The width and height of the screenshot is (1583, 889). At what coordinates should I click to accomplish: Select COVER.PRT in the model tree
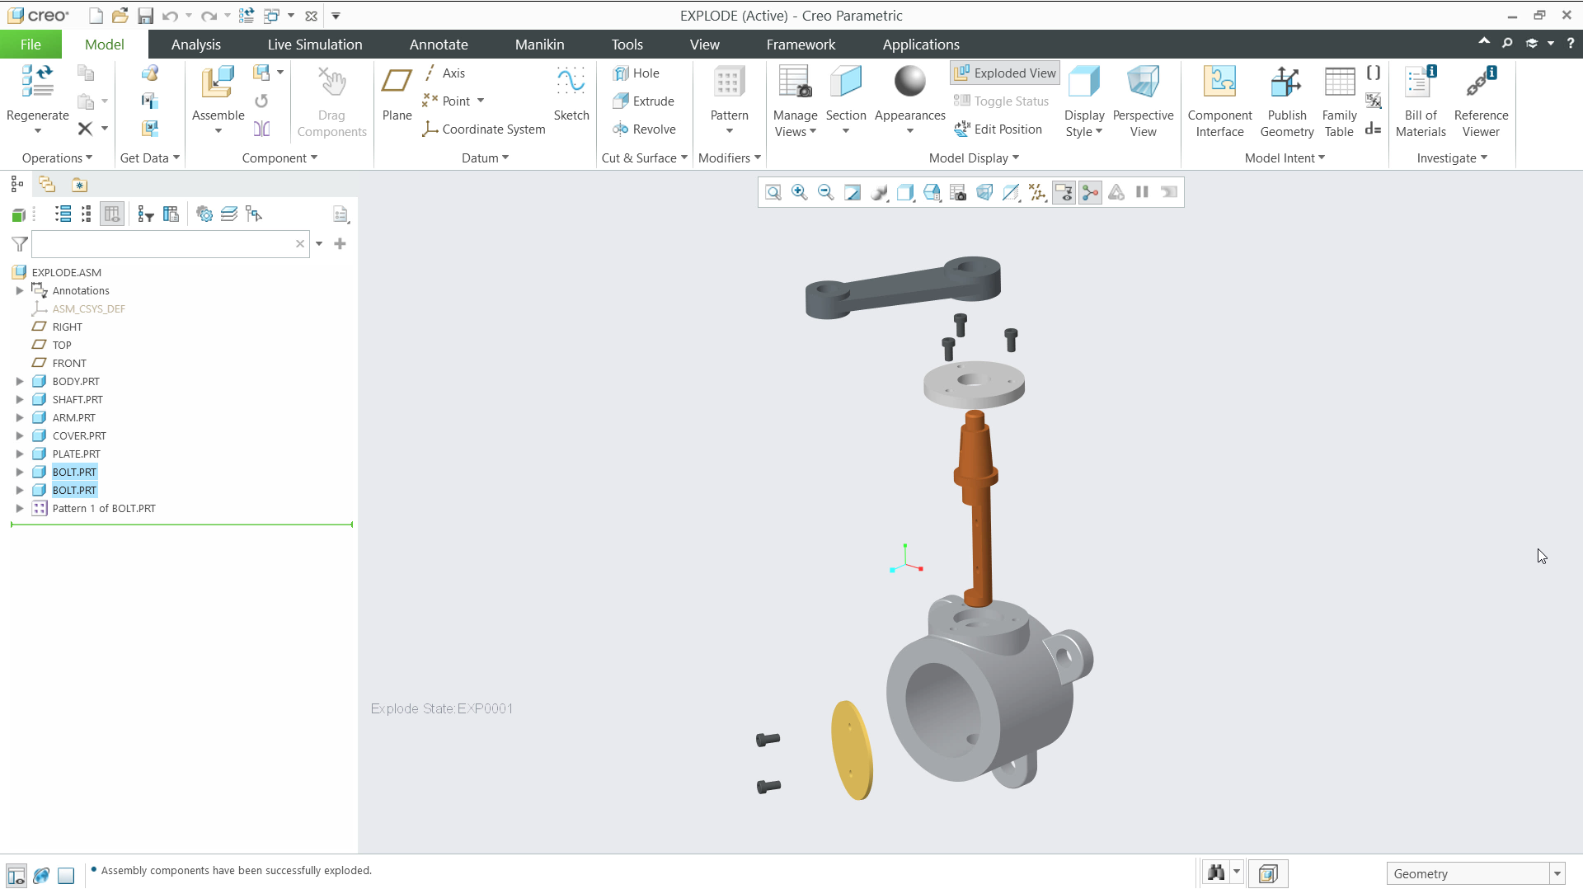[x=79, y=436]
